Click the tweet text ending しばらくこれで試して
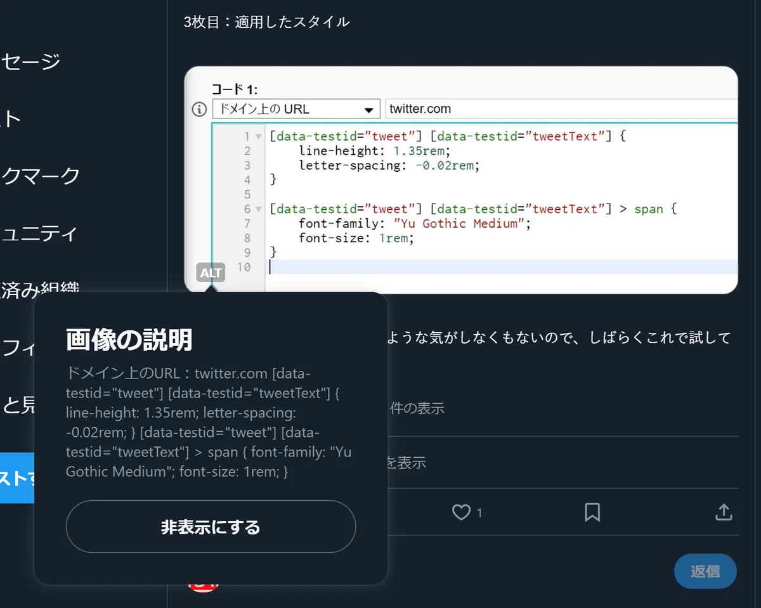This screenshot has width=761, height=608. [559, 338]
